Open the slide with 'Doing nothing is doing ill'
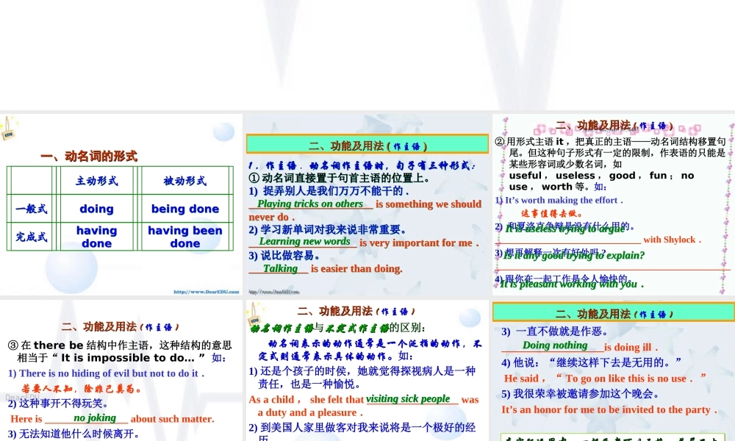735x441 pixels. point(614,370)
